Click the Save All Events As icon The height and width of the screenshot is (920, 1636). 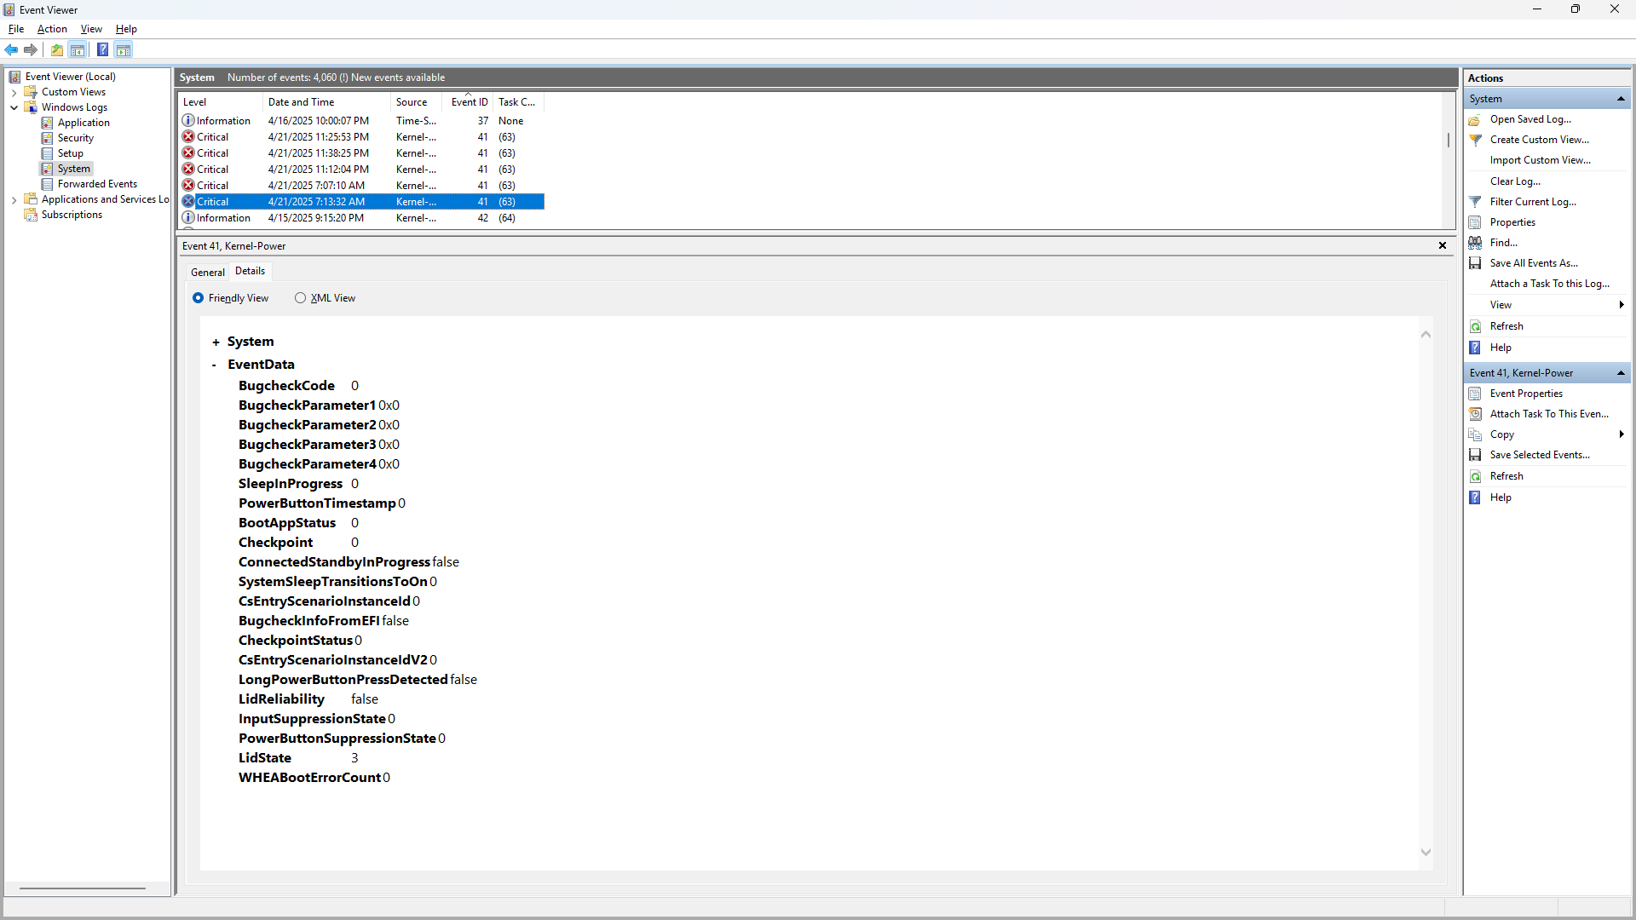pyautogui.click(x=1475, y=263)
